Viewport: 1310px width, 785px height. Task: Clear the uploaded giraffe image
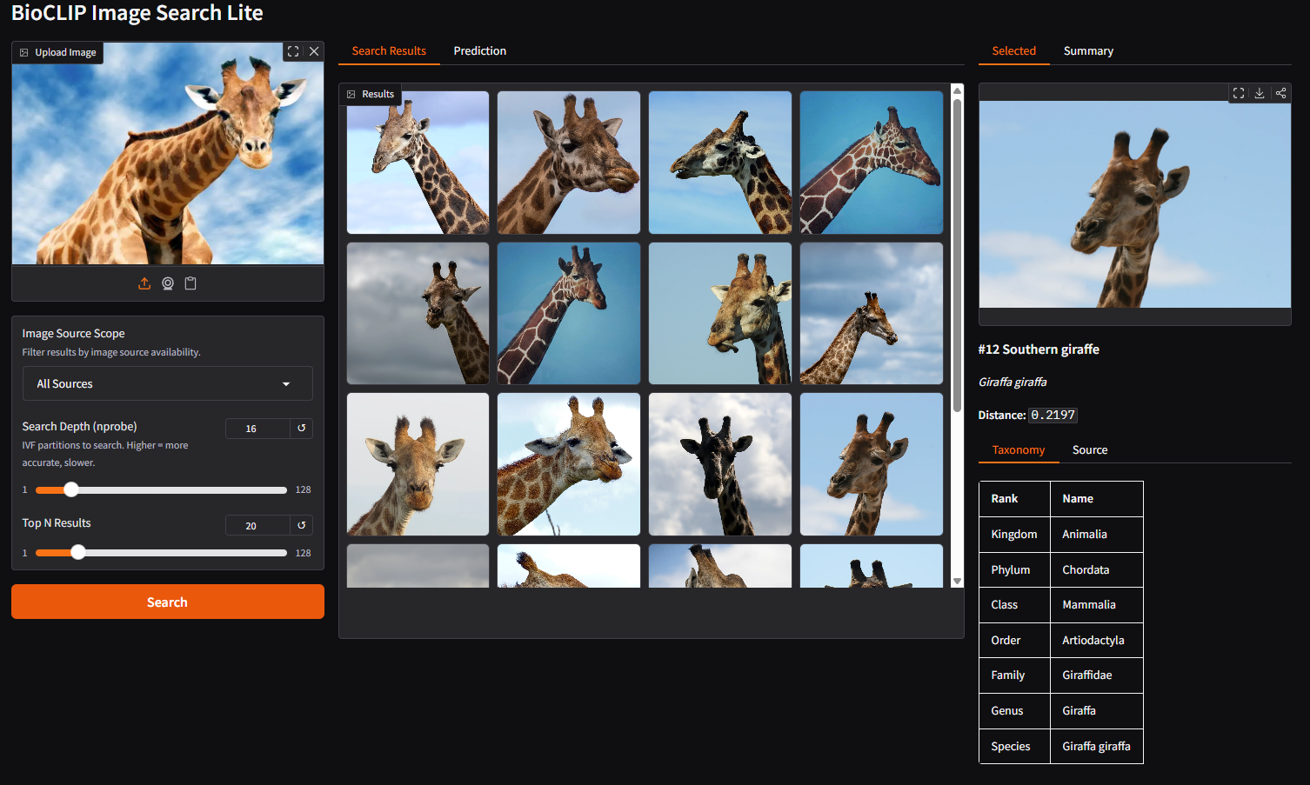[x=314, y=51]
